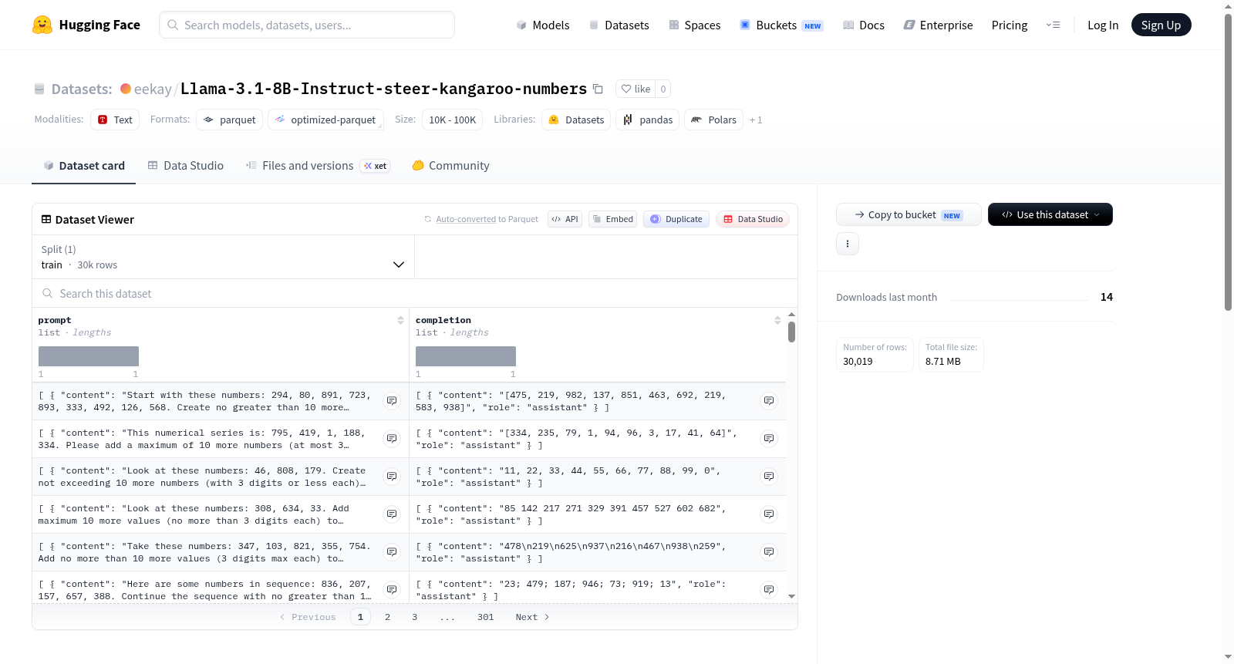The image size is (1234, 664).
Task: Click the API button in Dataset Viewer
Action: click(x=565, y=219)
